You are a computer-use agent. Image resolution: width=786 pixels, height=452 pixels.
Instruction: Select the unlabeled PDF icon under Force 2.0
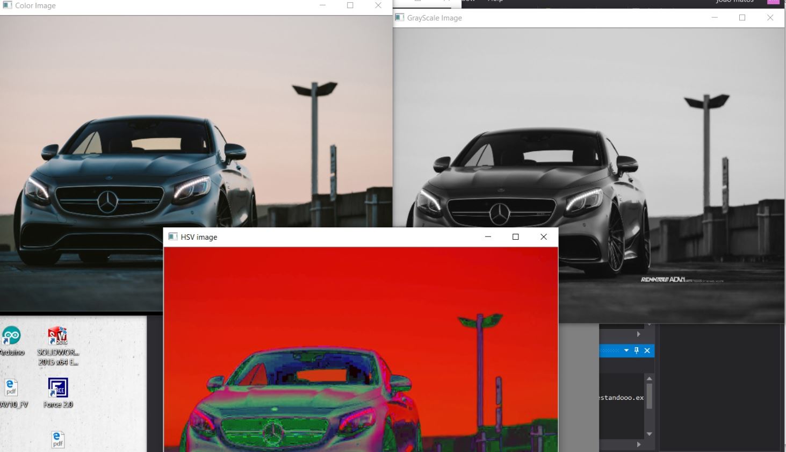point(57,440)
